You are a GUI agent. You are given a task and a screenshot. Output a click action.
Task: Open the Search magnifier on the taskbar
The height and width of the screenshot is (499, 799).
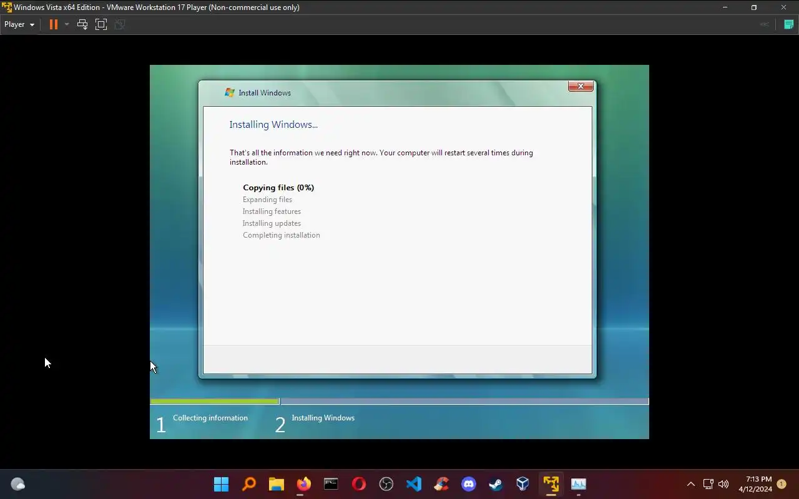248,484
